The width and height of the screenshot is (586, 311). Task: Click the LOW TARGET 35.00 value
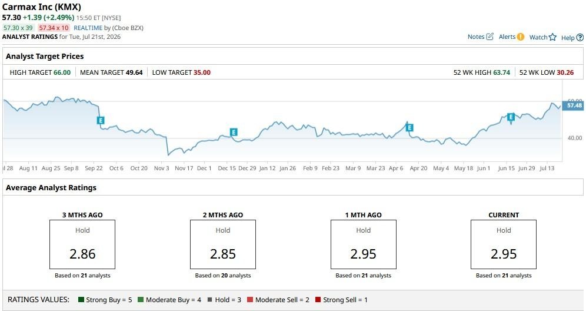coord(202,72)
